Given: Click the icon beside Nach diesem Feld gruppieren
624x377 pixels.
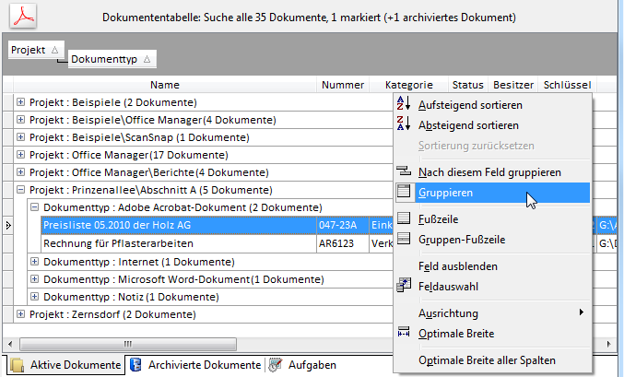Looking at the screenshot, I should (403, 171).
